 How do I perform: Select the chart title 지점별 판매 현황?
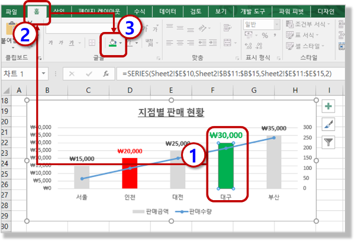click(x=171, y=112)
